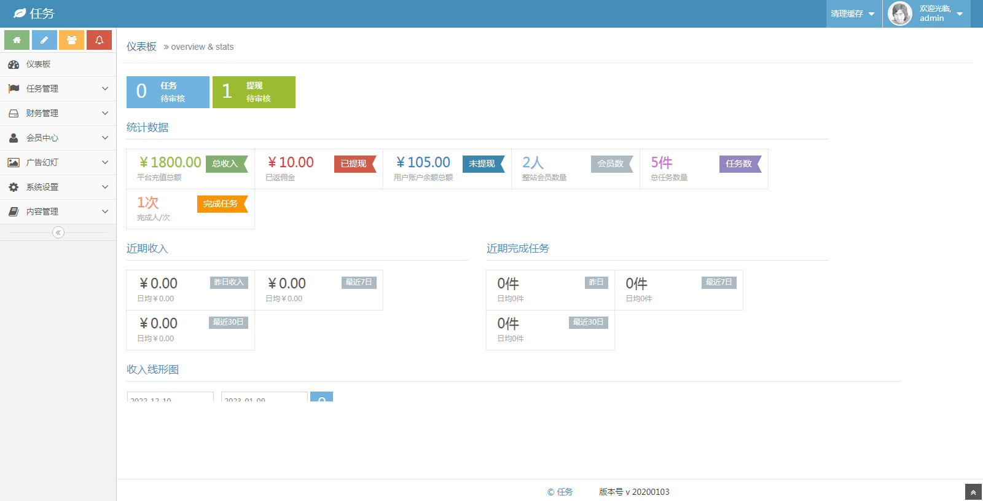
Task: Click the ￥10.00 withdrawn value
Action: point(291,162)
